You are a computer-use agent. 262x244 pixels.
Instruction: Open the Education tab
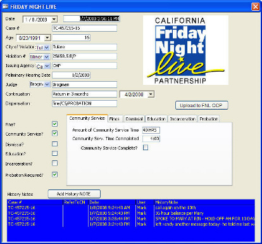point(156,119)
